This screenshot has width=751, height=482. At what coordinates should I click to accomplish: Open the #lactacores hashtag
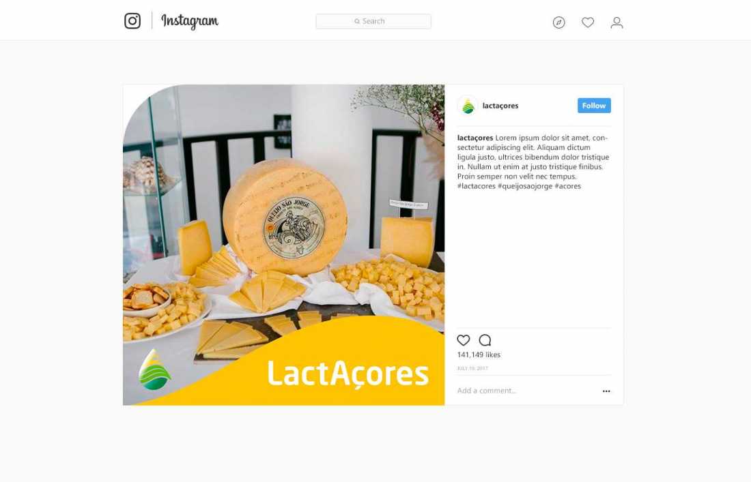coord(476,186)
